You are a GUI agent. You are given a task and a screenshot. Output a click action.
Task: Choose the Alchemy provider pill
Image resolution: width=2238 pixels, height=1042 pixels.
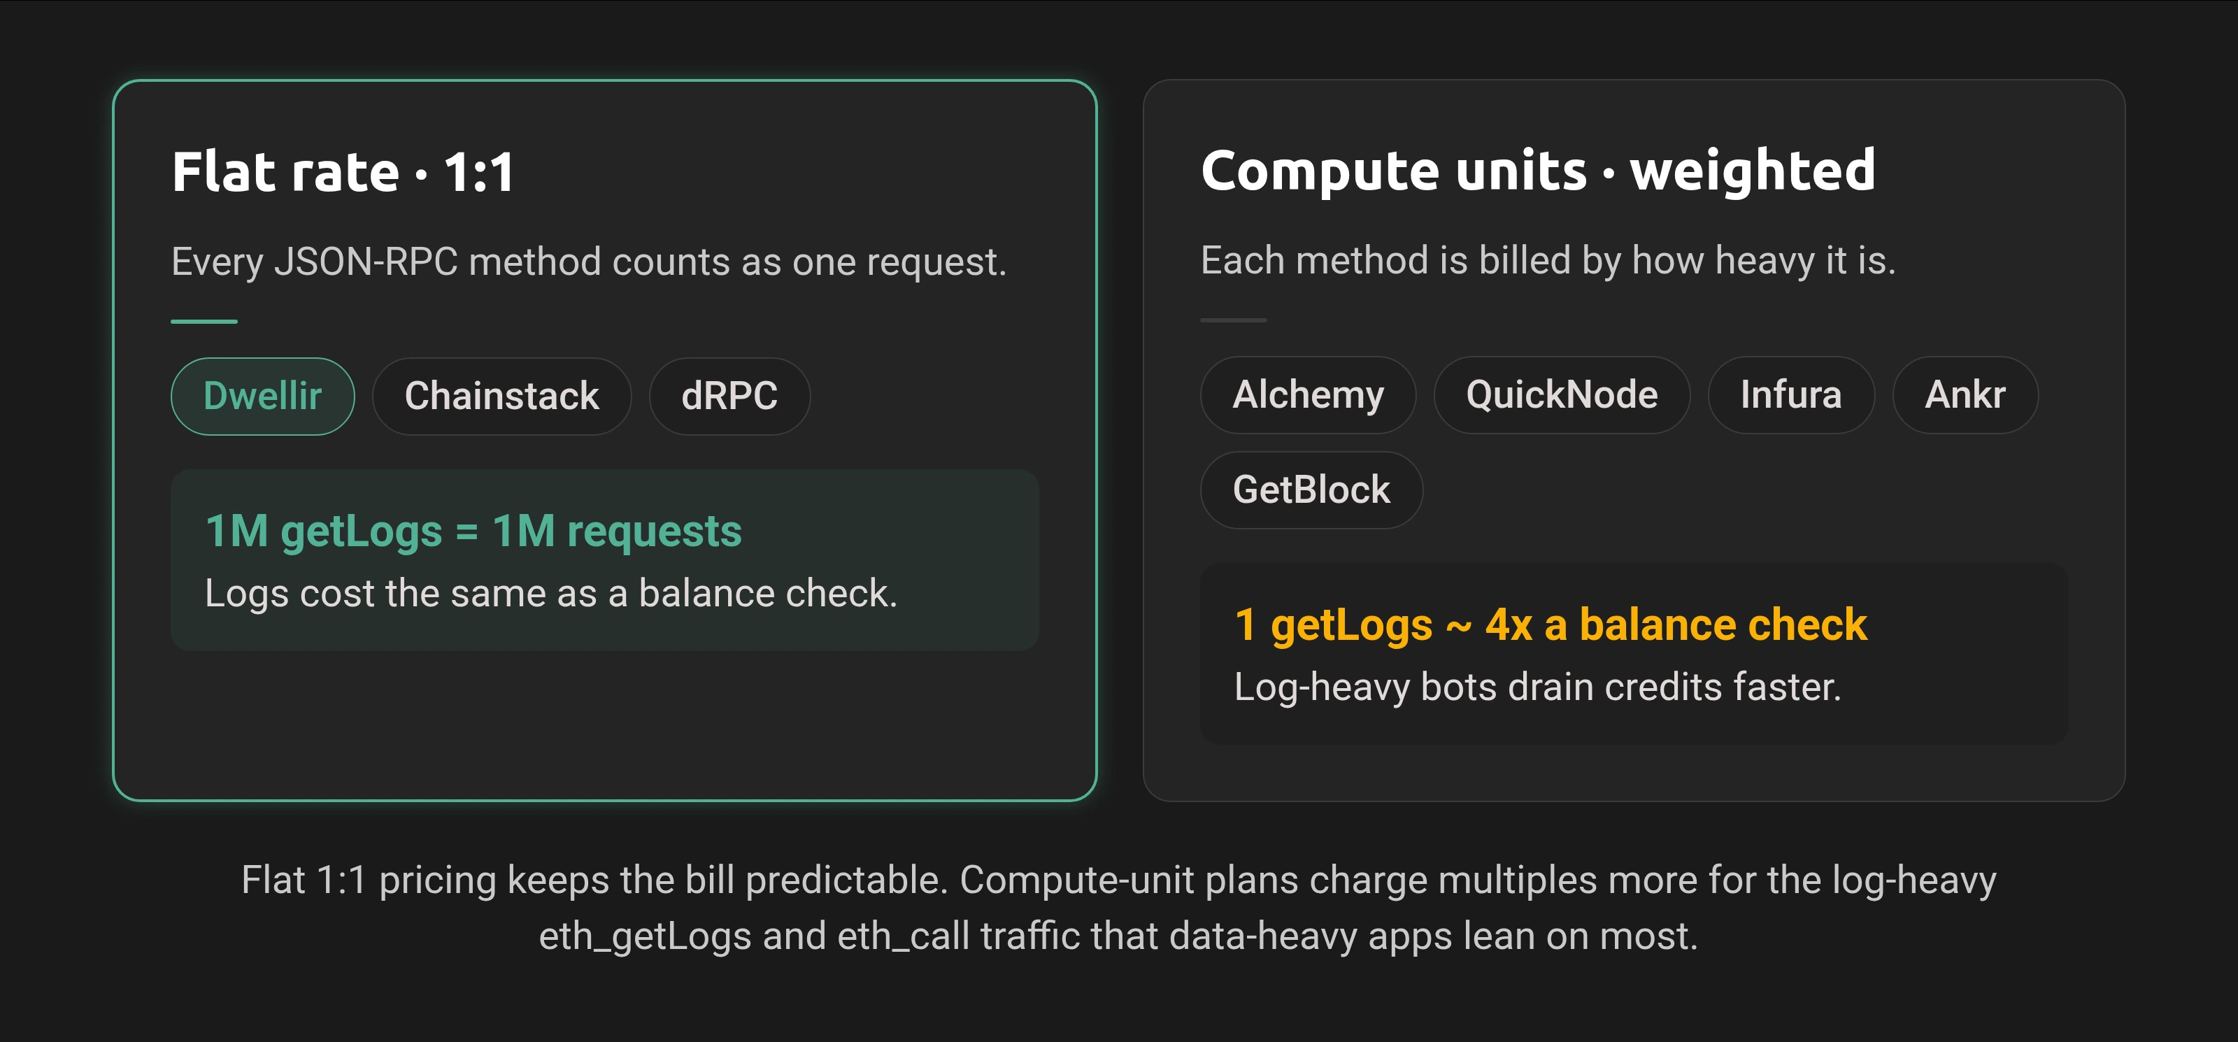pyautogui.click(x=1308, y=394)
